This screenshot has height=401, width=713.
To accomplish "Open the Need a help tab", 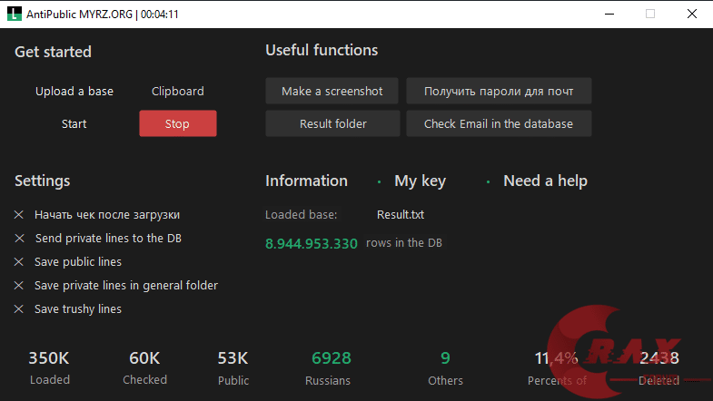I will click(545, 181).
